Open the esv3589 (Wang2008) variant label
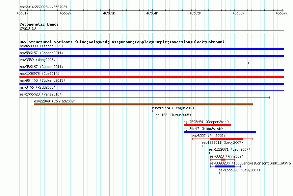The width and height of the screenshot is (293, 196). 38,60
